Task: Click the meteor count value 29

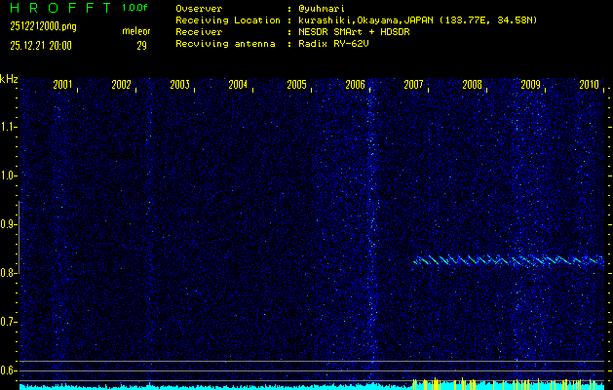Action: tap(142, 44)
